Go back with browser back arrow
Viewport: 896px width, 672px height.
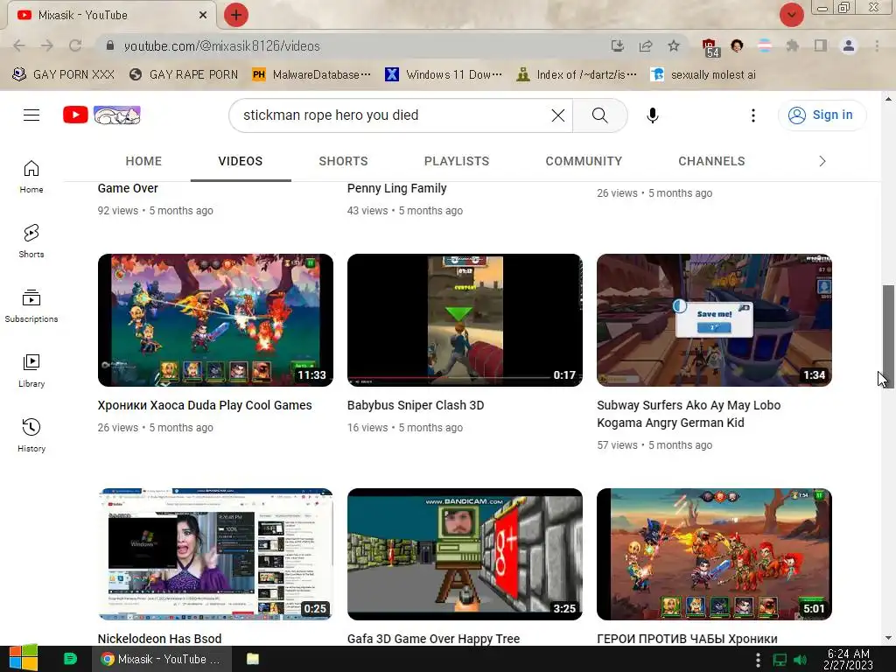coord(19,45)
